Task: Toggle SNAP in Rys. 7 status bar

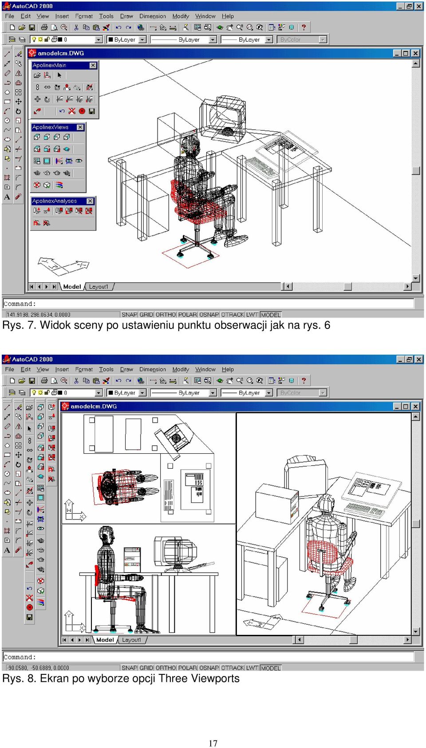Action: coord(129,315)
